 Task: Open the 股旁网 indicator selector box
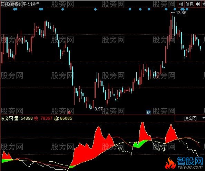[190, 118]
